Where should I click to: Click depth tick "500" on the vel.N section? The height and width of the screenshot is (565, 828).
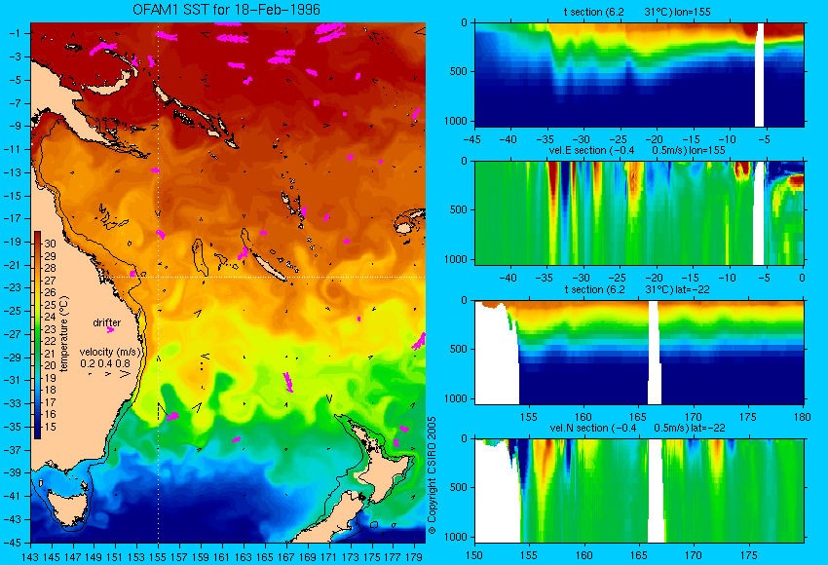click(x=459, y=487)
